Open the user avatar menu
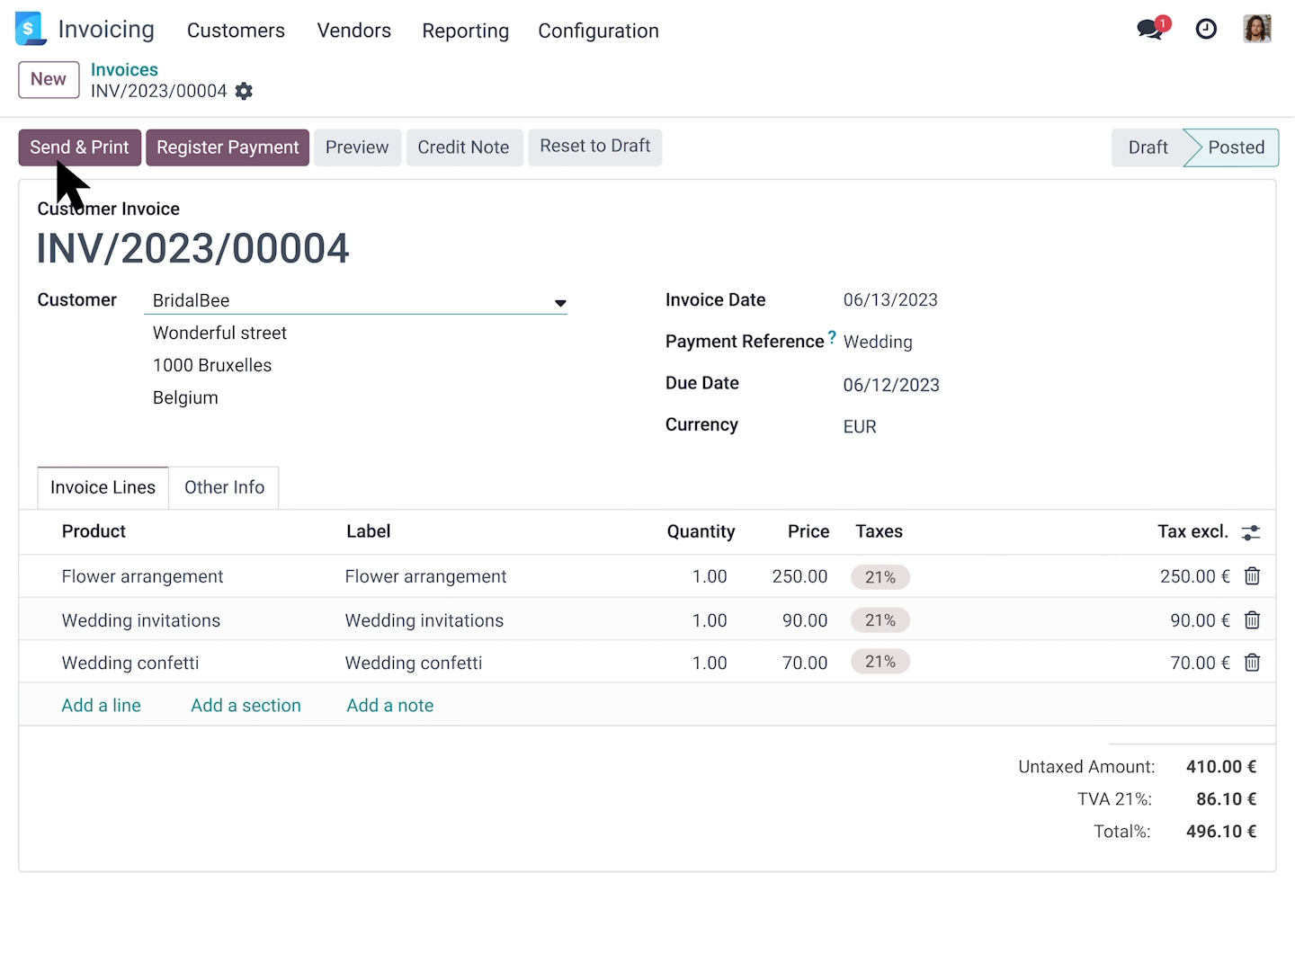The width and height of the screenshot is (1295, 971). pos(1256,29)
